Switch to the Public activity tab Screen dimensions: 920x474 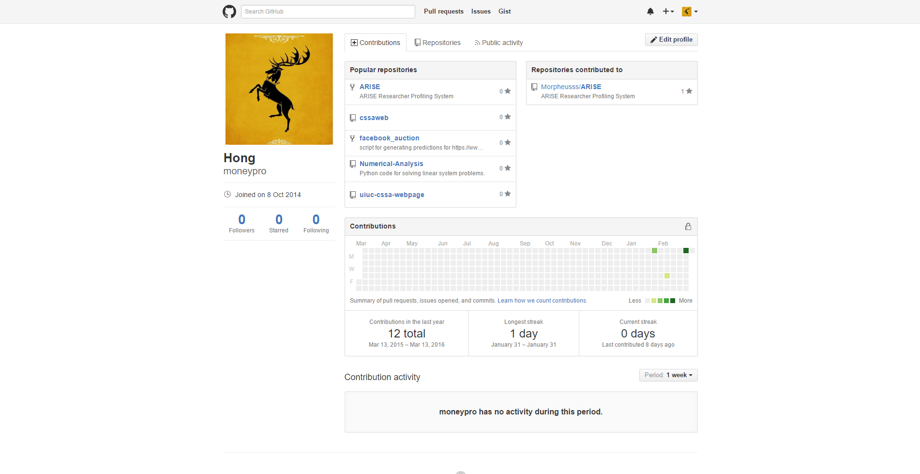tap(498, 43)
